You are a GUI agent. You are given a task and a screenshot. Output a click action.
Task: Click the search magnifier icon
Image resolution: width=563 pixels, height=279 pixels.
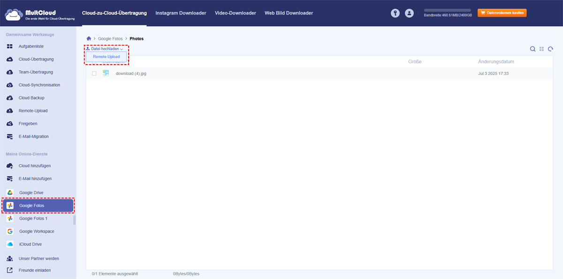point(533,49)
